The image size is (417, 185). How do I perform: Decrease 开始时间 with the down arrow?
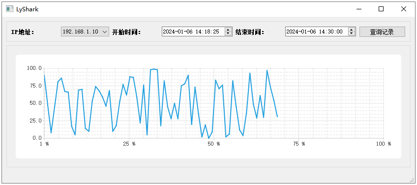point(228,34)
